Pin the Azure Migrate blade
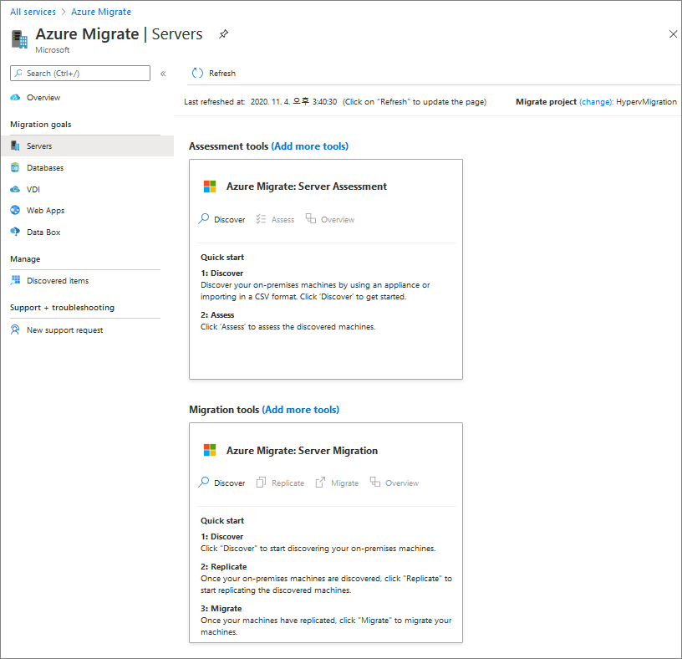The image size is (682, 659). click(x=223, y=34)
